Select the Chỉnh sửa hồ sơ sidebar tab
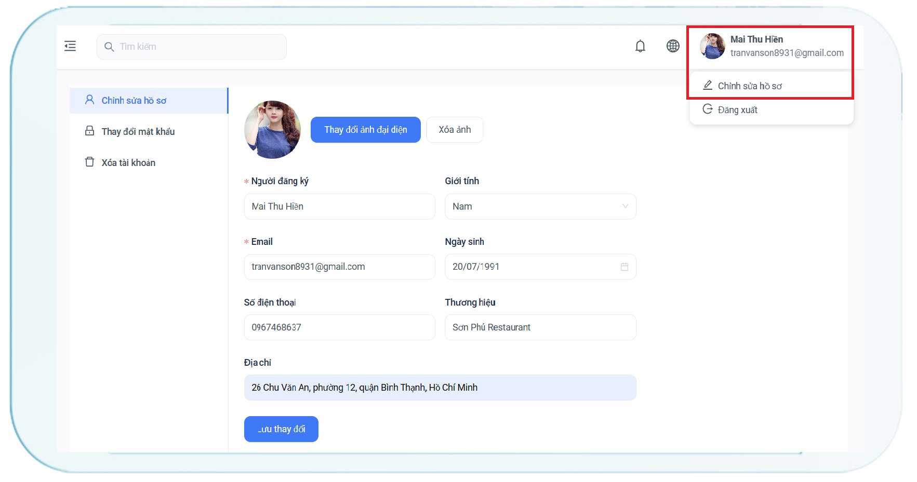The image size is (917, 482). [x=134, y=101]
